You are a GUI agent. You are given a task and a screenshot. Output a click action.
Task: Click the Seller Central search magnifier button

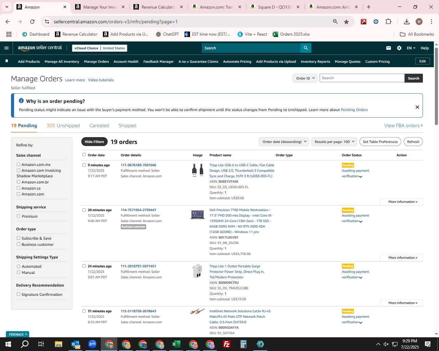[306, 48]
